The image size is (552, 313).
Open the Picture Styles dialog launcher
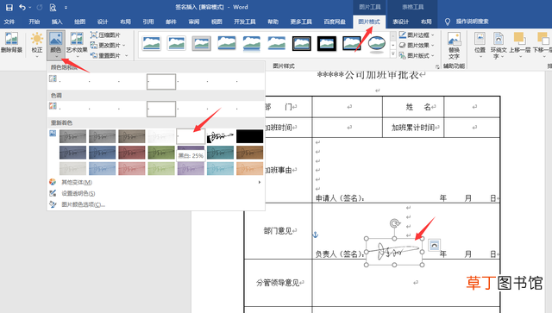click(437, 66)
